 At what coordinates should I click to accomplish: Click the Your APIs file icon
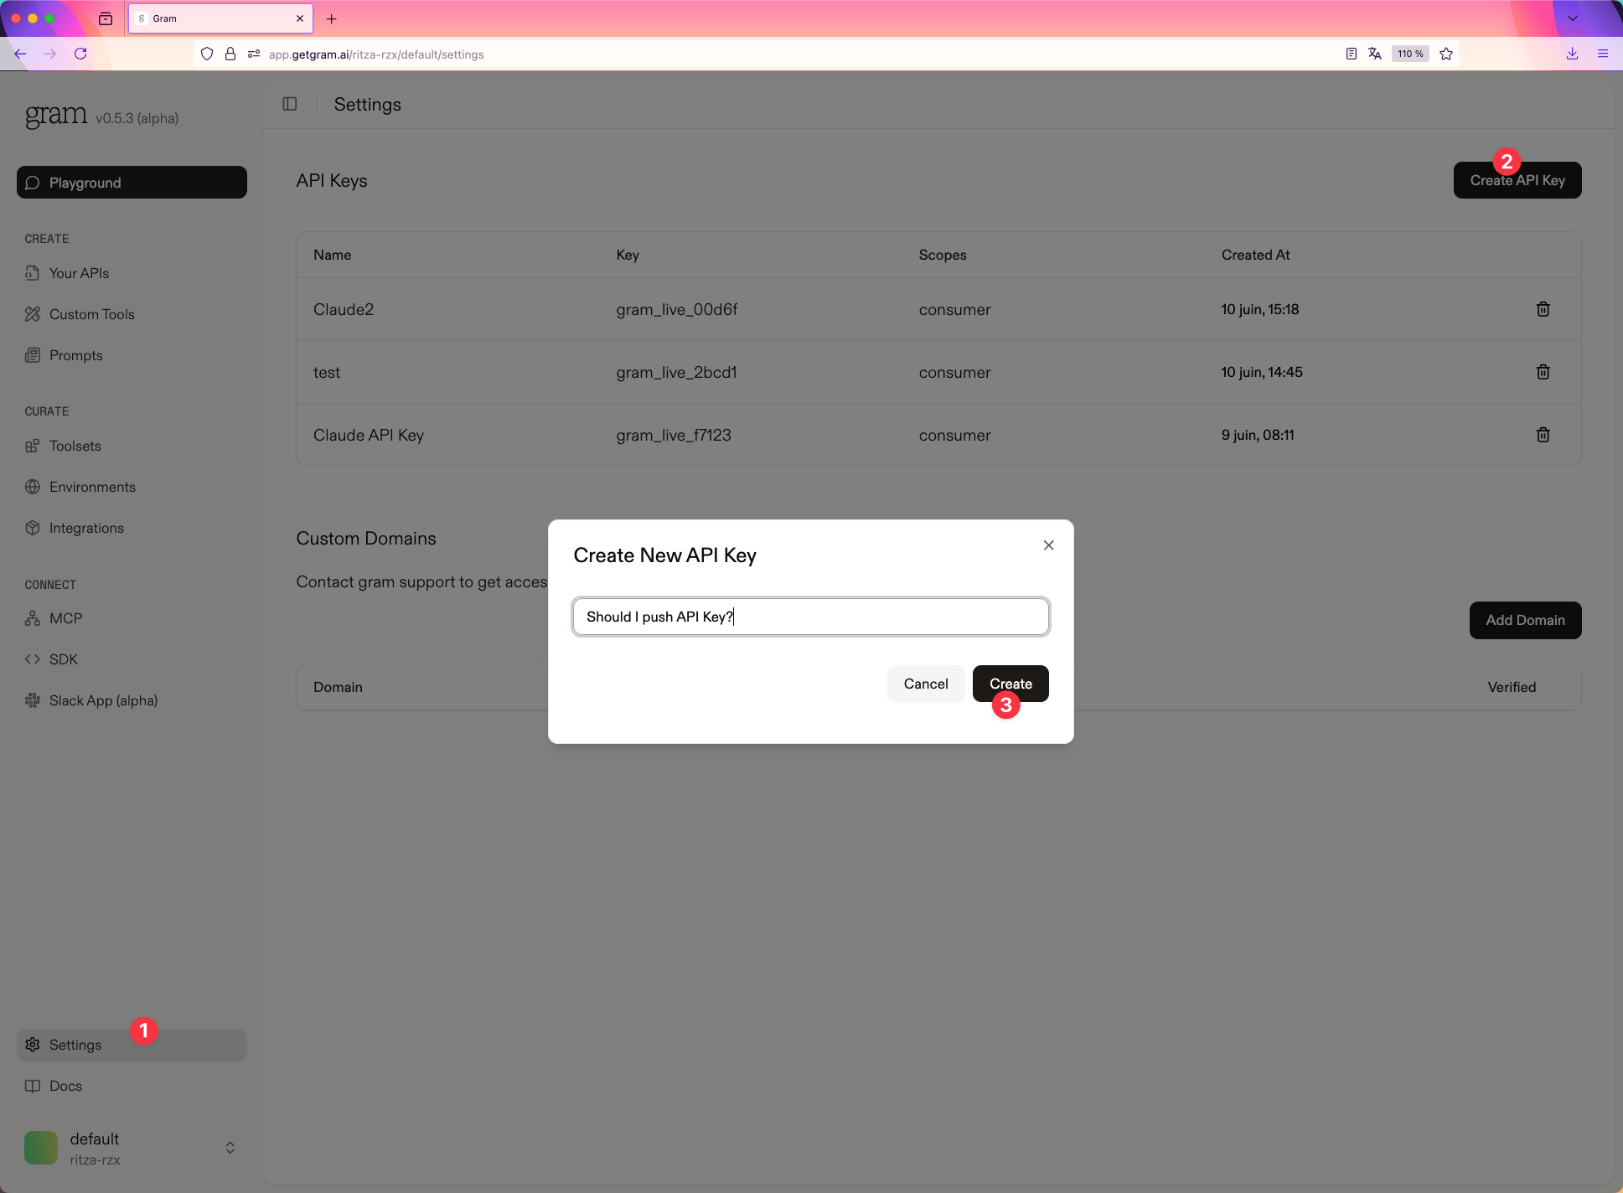(33, 273)
